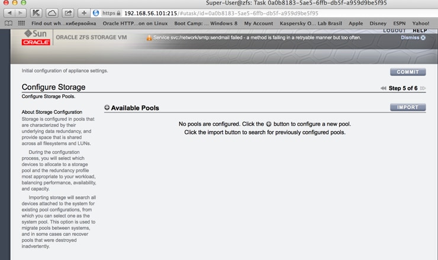Open the Apple bookmark

pyautogui.click(x=356, y=24)
